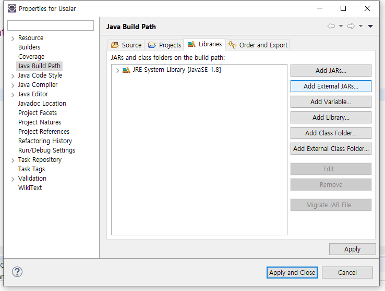Select Java Compiler item
This screenshot has width=385, height=291.
click(x=38, y=85)
